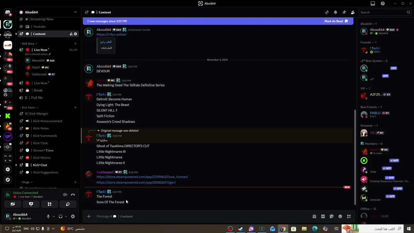Viewport: 414px width, 233px height.
Task: Open notification settings bell icon
Action: coord(335,12)
